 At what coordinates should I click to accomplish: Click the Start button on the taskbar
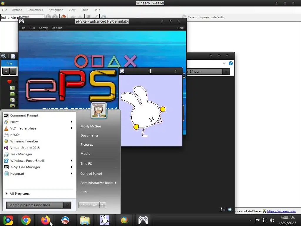8,220
